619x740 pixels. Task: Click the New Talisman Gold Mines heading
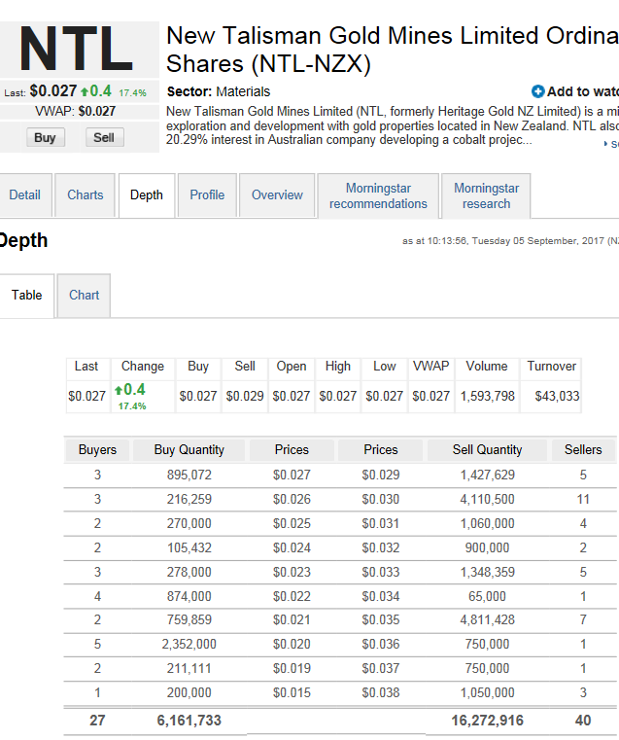393,50
